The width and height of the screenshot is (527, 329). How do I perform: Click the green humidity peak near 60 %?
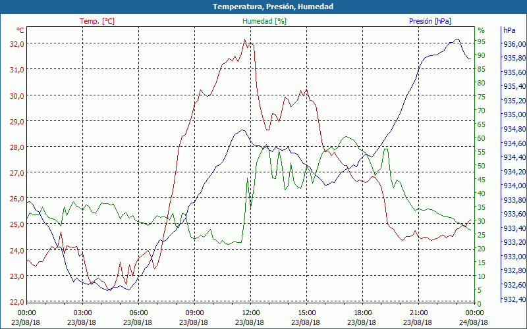pyautogui.click(x=346, y=137)
